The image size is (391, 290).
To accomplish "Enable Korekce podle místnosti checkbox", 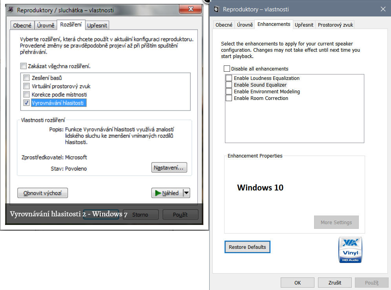I will [26, 94].
